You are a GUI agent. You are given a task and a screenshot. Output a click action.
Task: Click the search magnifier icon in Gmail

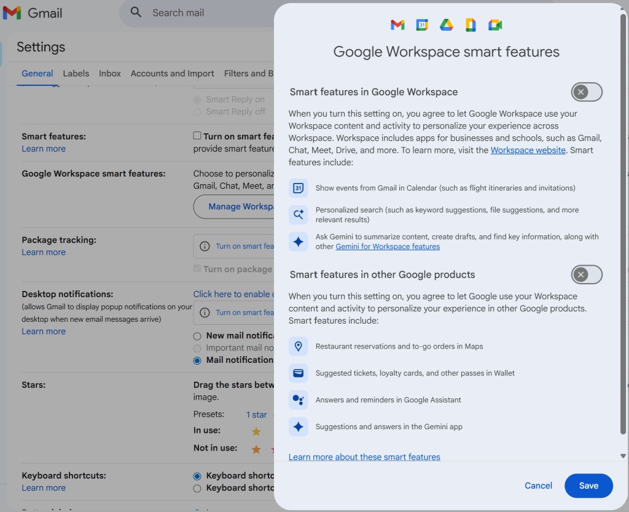point(136,12)
